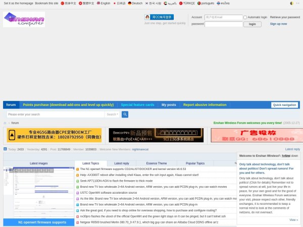303x227 pixels.
Task: Choose the TÜRKÇE language flag
Action: pyautogui.click(x=181, y=3)
